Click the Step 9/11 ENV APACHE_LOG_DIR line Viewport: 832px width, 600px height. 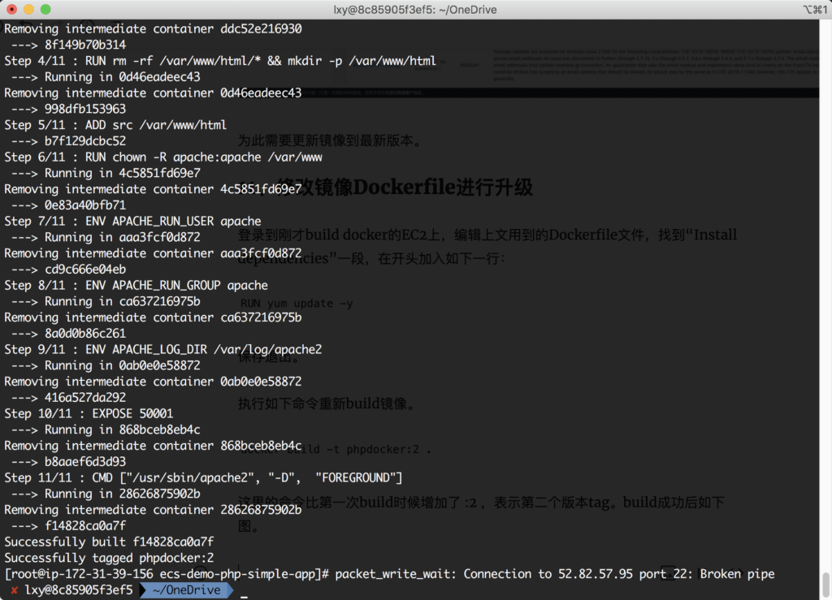(x=162, y=349)
